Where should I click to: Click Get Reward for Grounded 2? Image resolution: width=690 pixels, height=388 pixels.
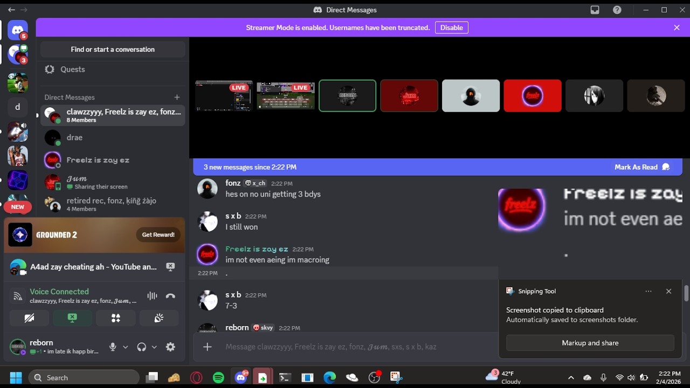(158, 234)
